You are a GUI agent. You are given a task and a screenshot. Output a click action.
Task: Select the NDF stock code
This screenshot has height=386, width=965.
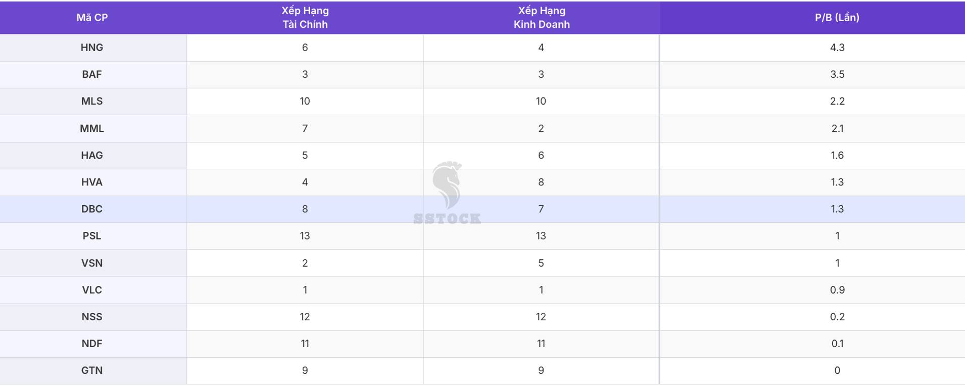coord(92,344)
